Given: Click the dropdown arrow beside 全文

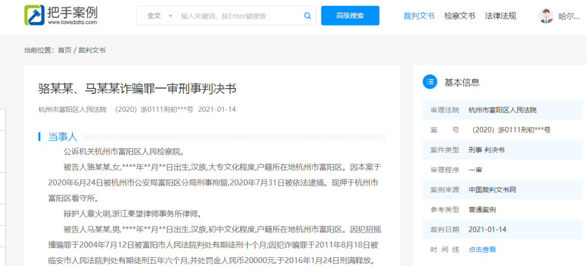Looking at the screenshot, I should (x=170, y=16).
